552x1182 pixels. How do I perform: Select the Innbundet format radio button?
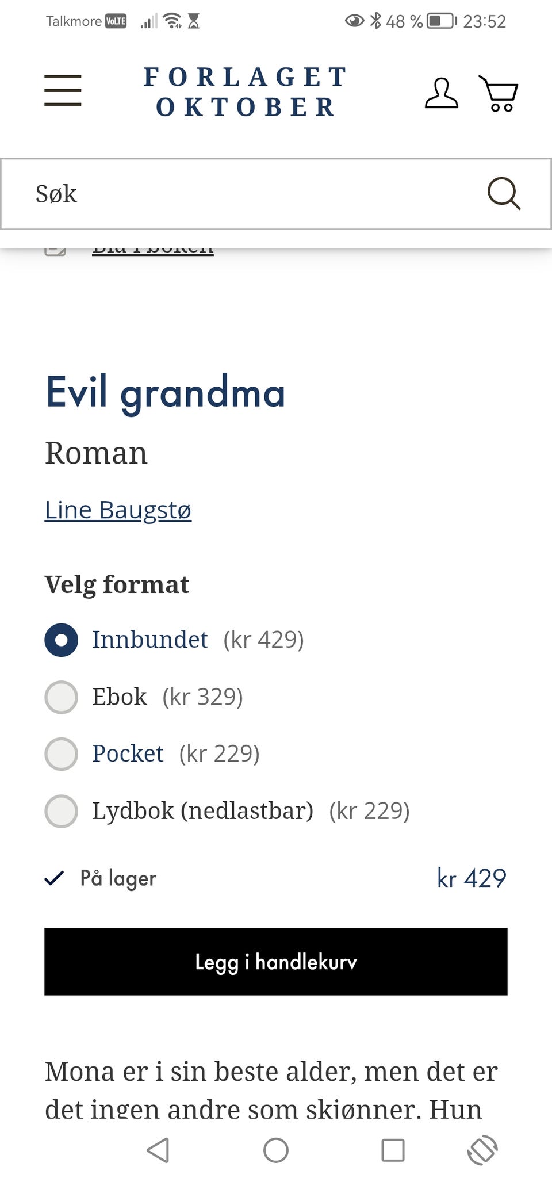point(61,640)
